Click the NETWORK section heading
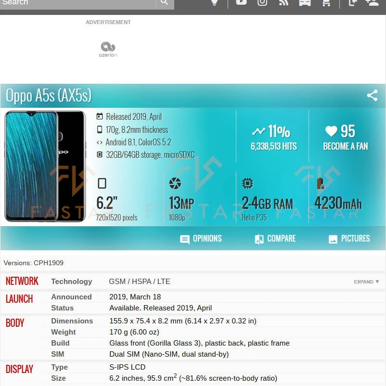 (22, 281)
